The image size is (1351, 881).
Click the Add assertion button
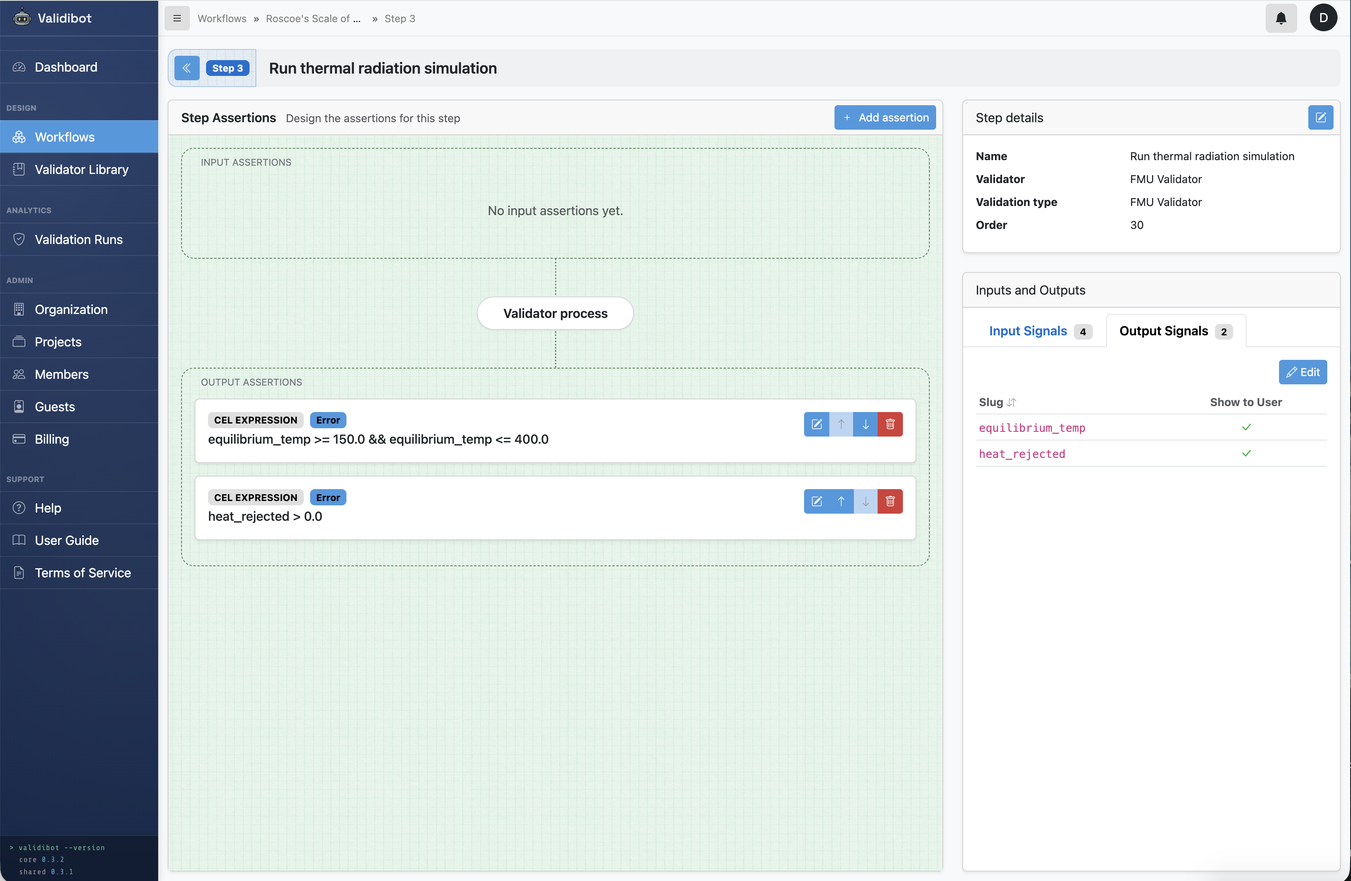click(x=885, y=117)
